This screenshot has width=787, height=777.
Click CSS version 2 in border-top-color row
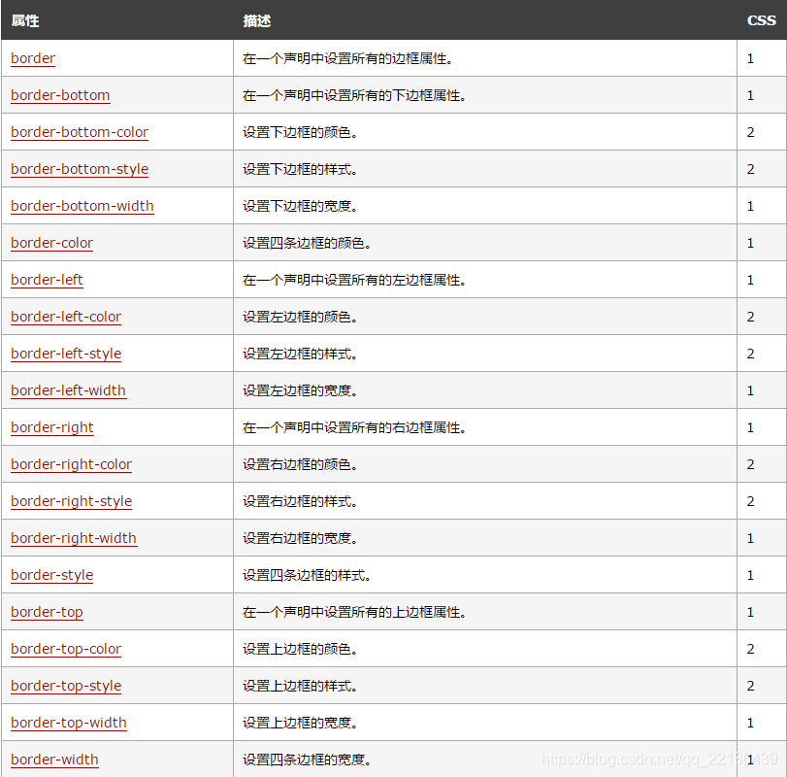(x=750, y=650)
